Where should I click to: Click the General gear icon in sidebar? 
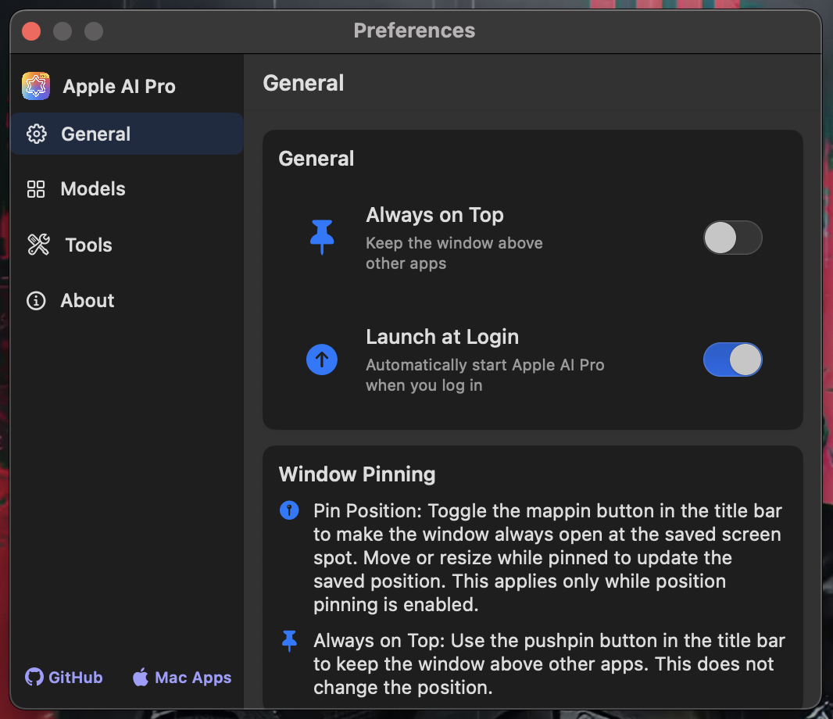tap(36, 134)
